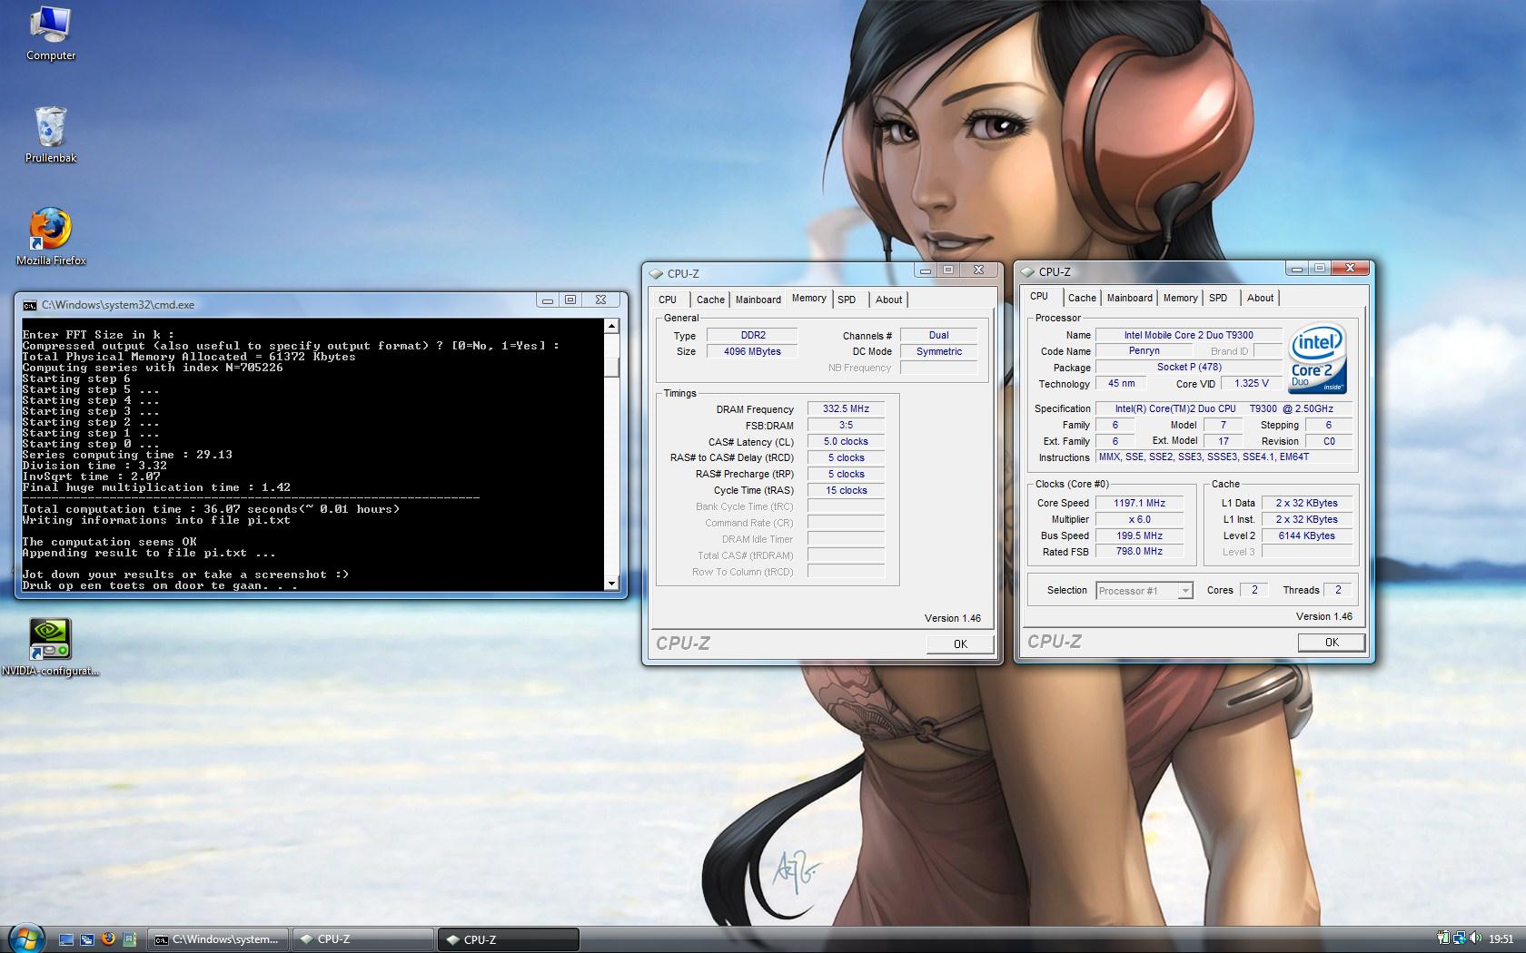Open SPD tab in right CPU-Z window
This screenshot has height=953, width=1526.
coord(1218,298)
